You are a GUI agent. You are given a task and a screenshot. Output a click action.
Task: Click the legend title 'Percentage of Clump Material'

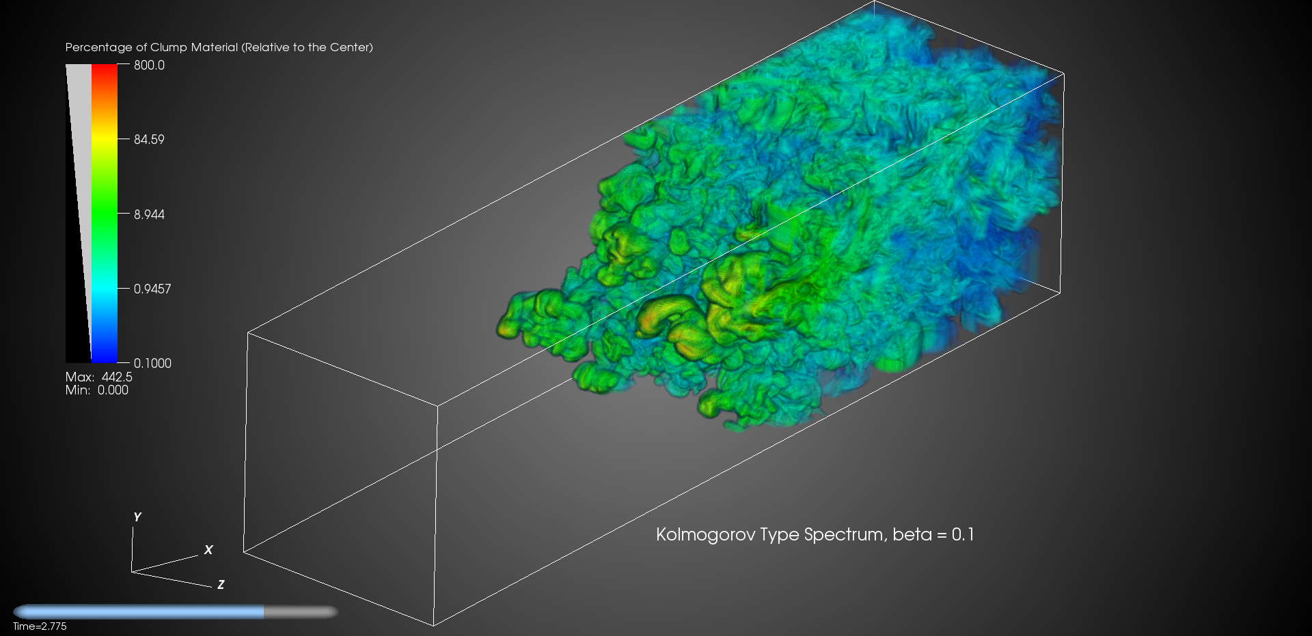(x=219, y=47)
